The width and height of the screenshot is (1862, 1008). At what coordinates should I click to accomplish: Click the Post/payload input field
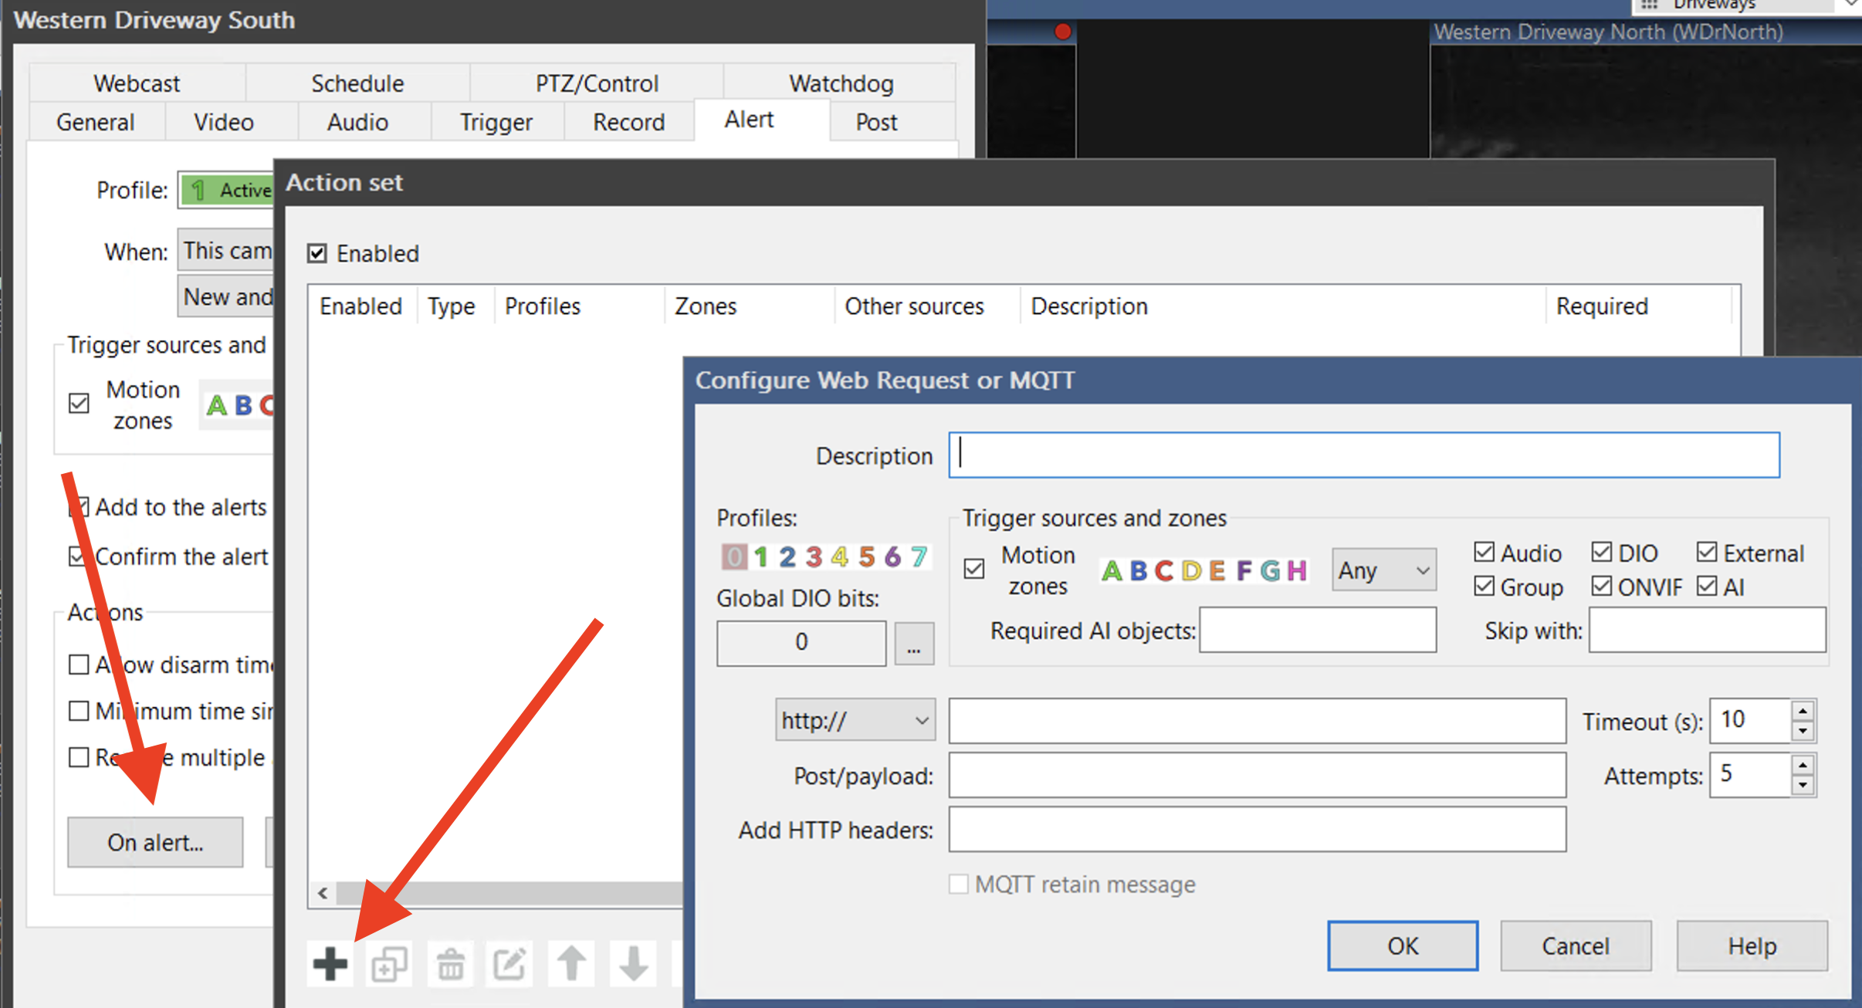(1257, 775)
